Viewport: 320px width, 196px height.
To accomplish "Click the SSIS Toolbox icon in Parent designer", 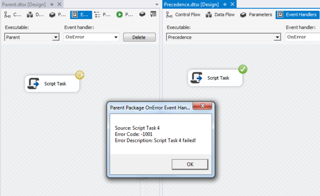I will coord(142,14).
